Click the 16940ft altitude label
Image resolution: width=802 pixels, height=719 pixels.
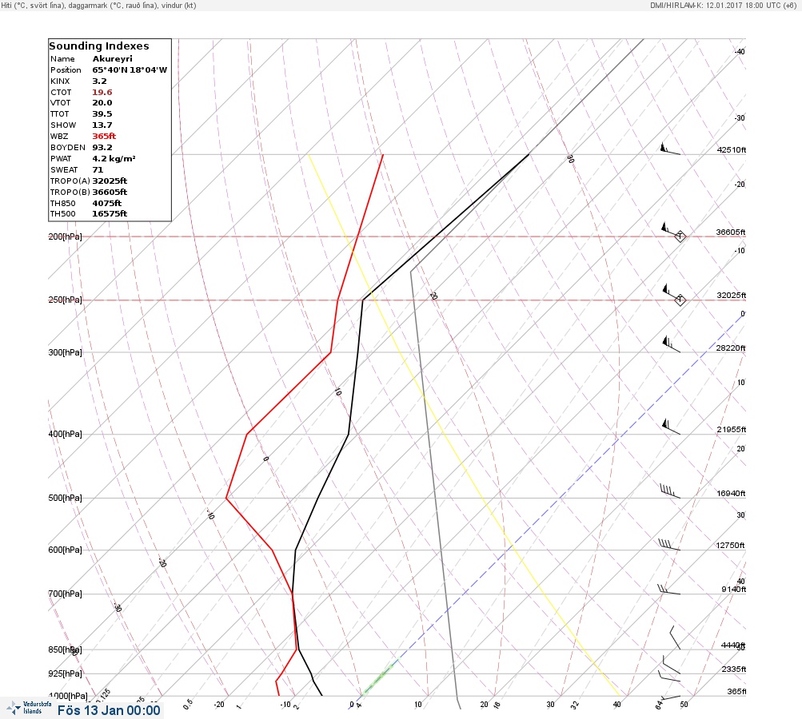pos(732,493)
